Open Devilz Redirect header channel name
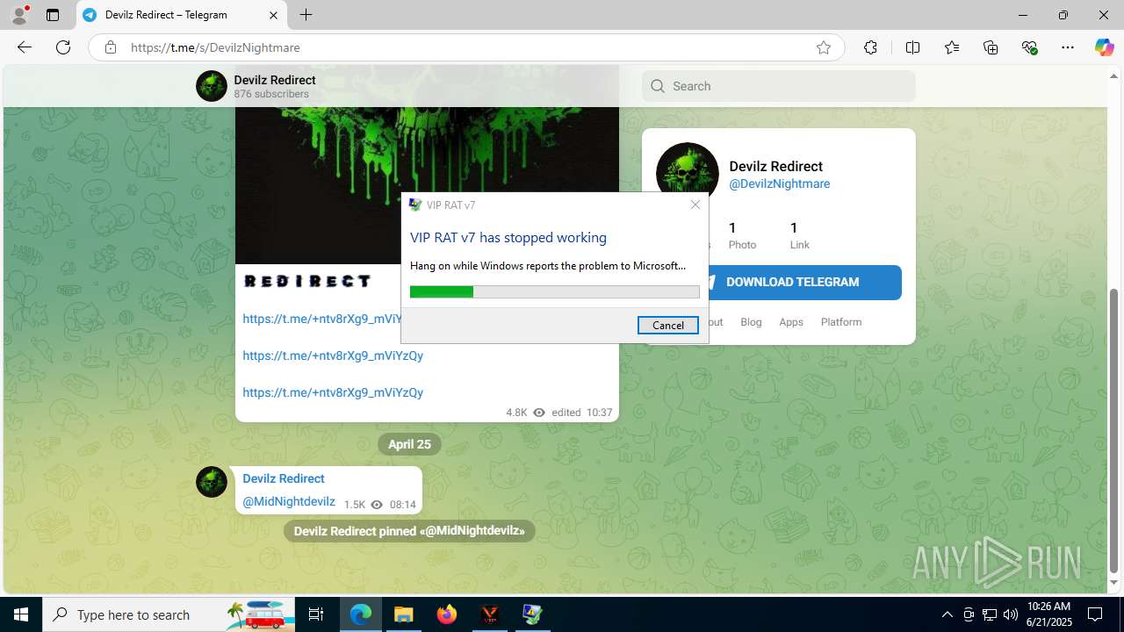The width and height of the screenshot is (1124, 632). 275,80
